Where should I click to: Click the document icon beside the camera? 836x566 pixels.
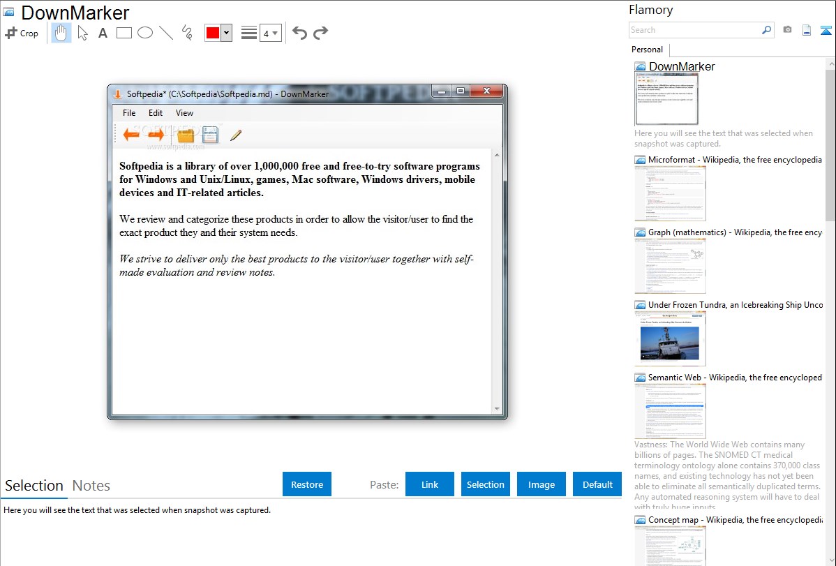(807, 30)
